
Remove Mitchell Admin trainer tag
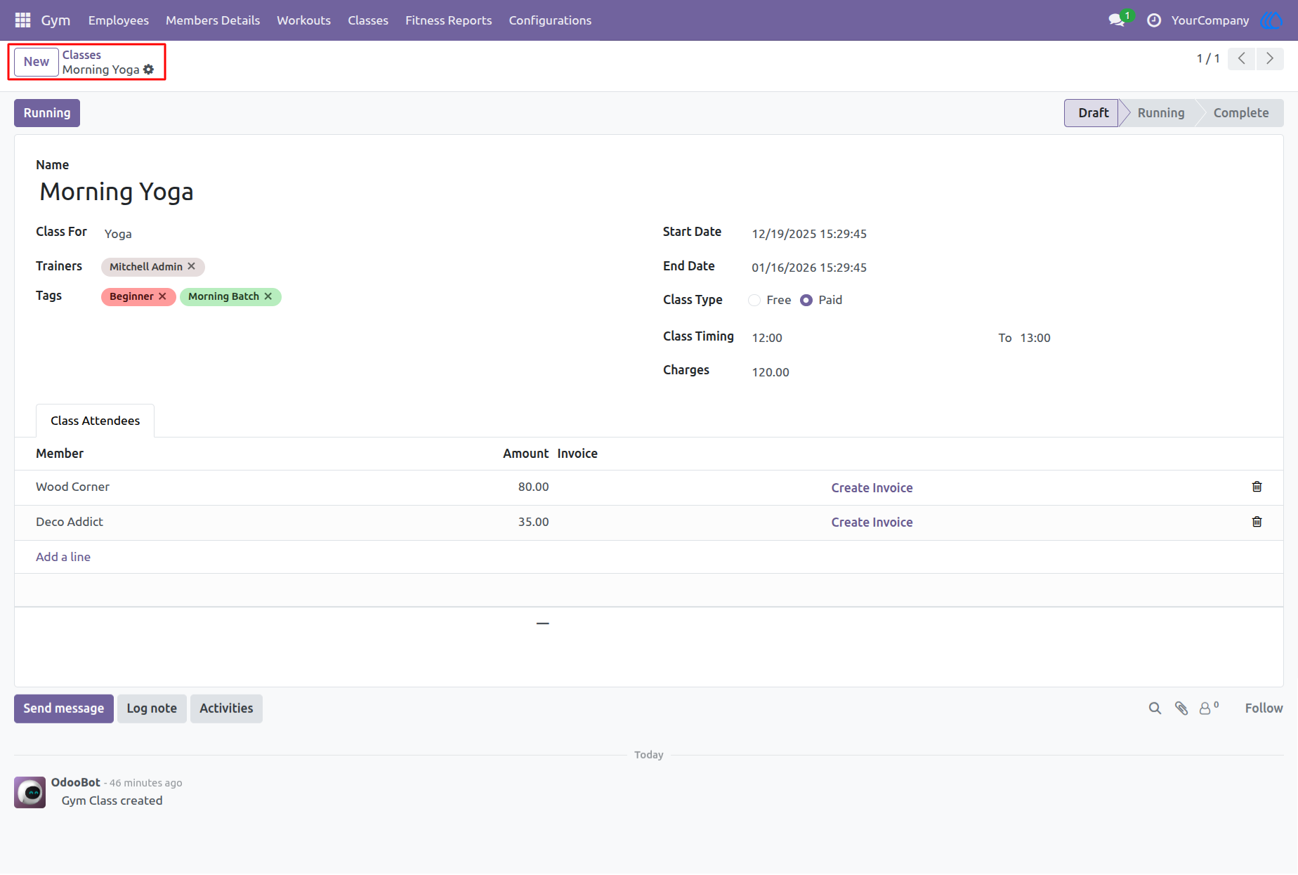tap(191, 267)
